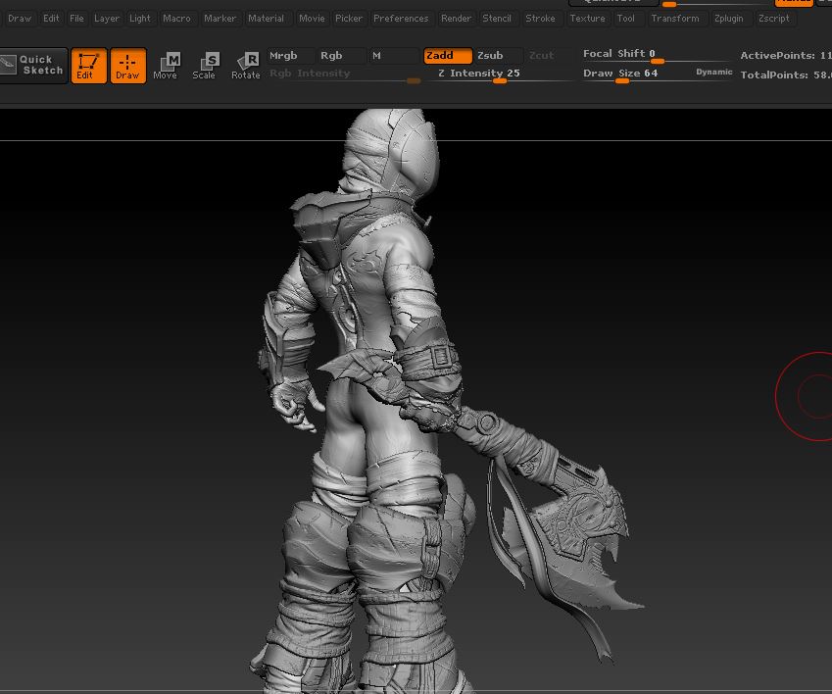Open the Zscript menu
Viewport: 832px width, 694px height.
[773, 19]
